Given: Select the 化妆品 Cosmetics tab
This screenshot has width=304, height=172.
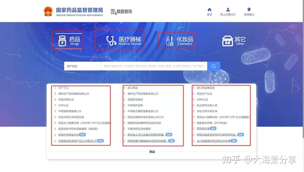Looking at the screenshot, I should (x=180, y=41).
